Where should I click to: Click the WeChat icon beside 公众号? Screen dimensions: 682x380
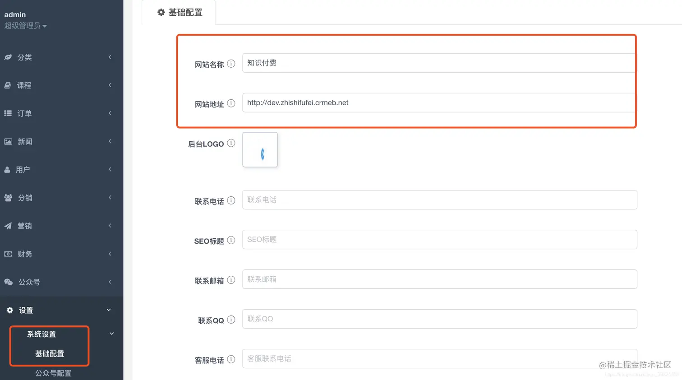[9, 282]
